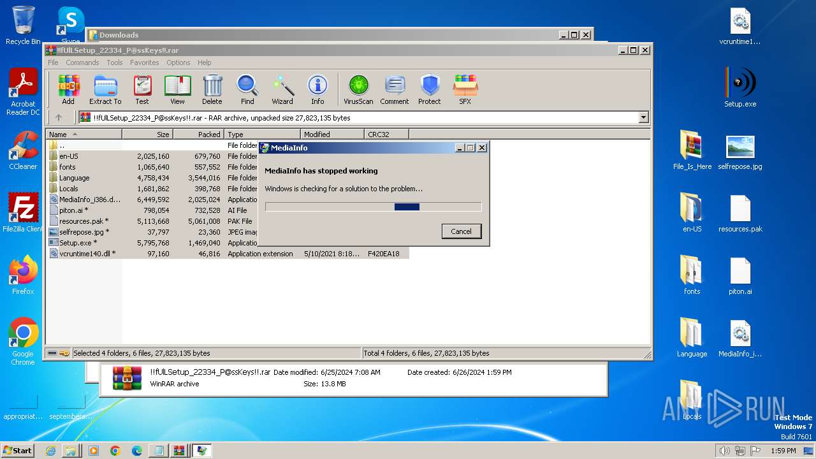Open the Help menu
The width and height of the screenshot is (816, 459).
tap(204, 62)
